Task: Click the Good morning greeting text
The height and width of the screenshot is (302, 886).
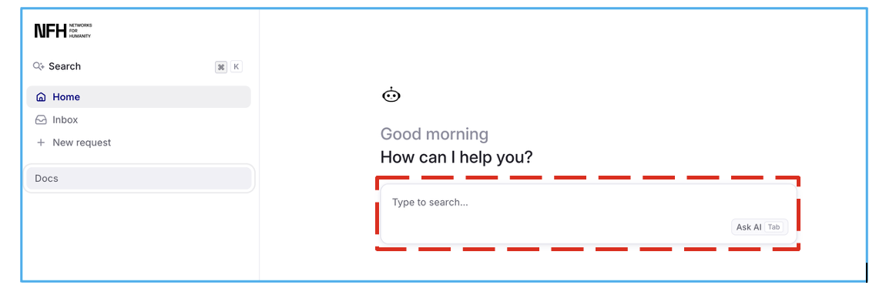Action: coord(434,134)
